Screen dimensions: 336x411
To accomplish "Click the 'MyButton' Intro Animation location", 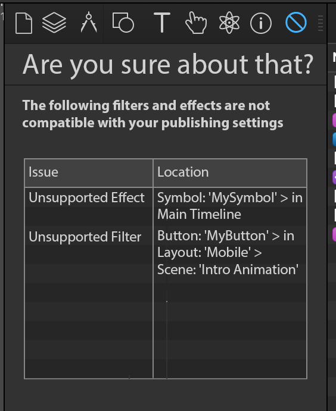I will [228, 253].
